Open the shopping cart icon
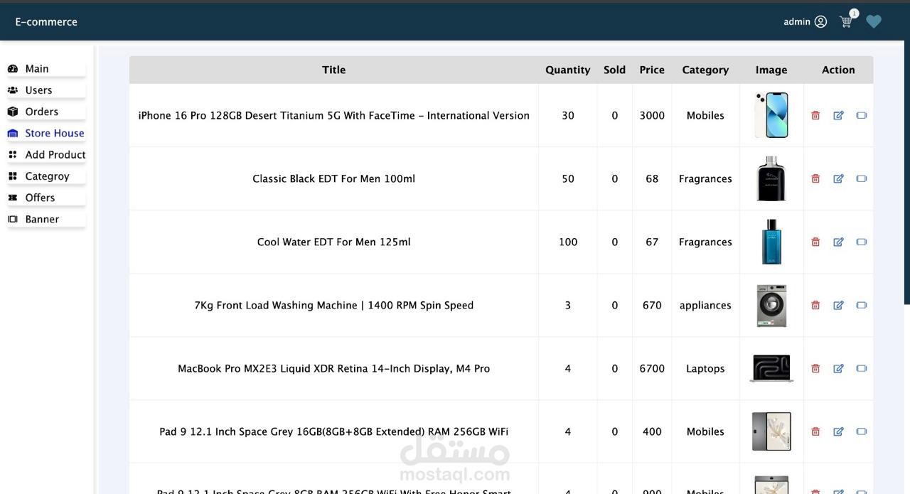The height and width of the screenshot is (494, 910). point(846,21)
